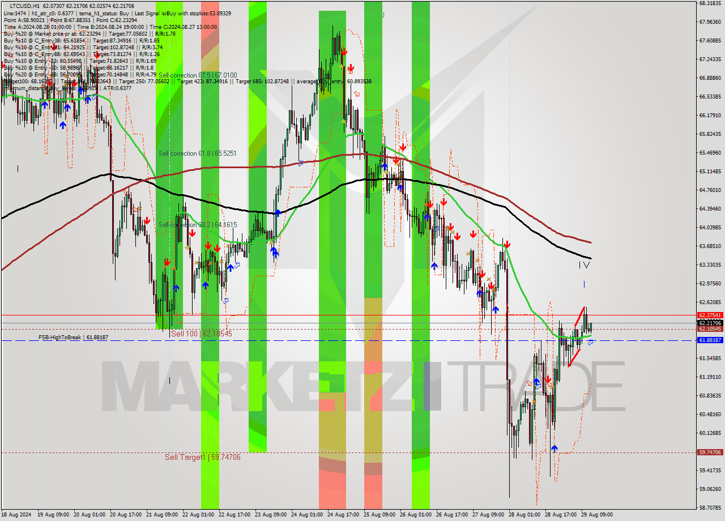The image size is (725, 521).
Task: Click the 'I V' wave label
Action: tap(584, 265)
